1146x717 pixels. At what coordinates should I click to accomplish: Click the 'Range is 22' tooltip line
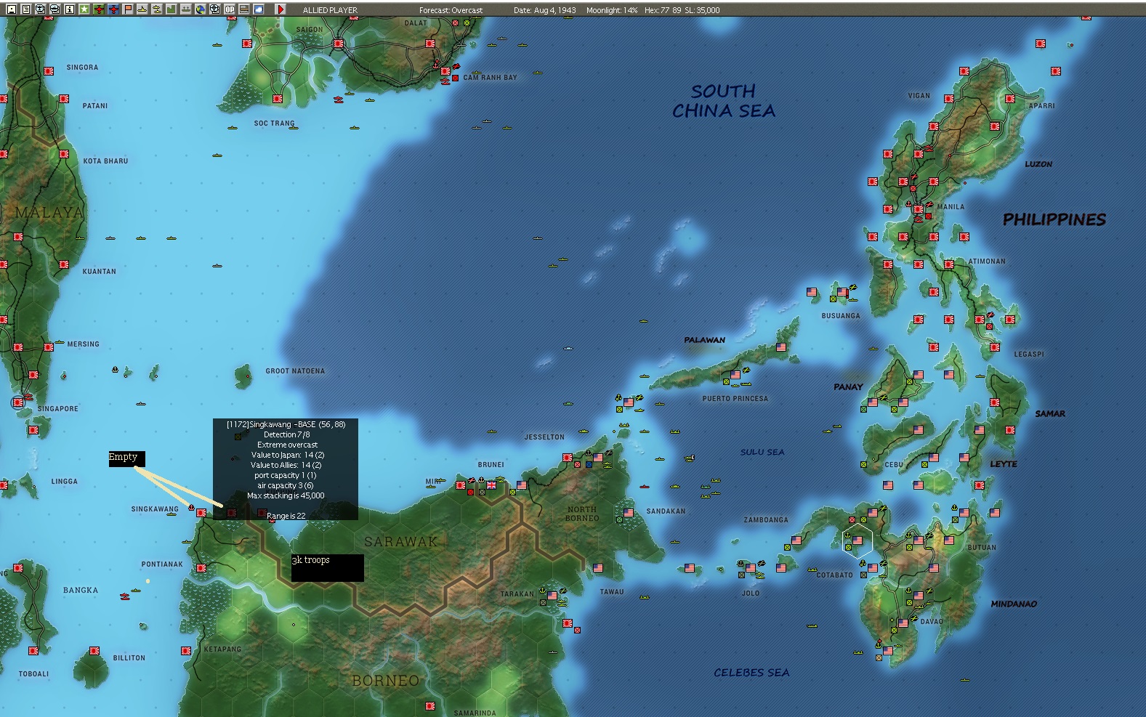point(286,516)
